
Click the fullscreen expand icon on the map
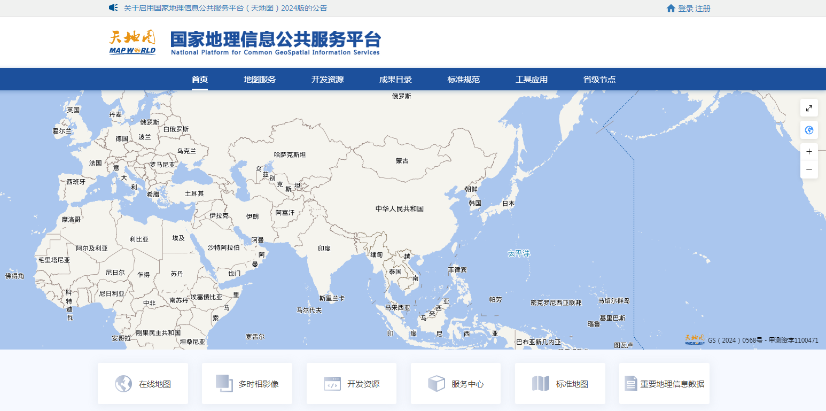[809, 108]
